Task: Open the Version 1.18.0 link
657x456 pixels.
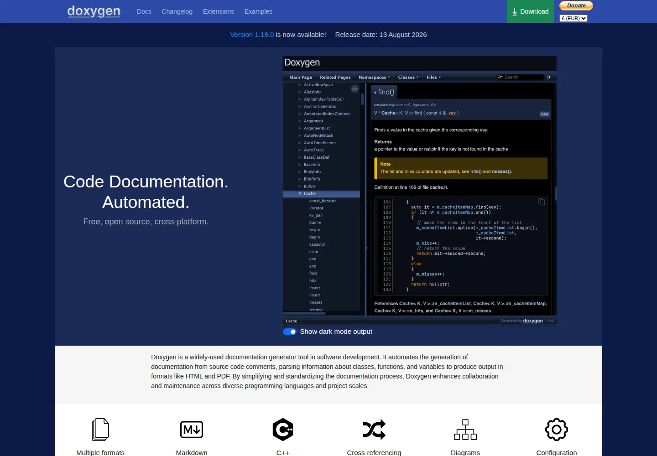Action: click(252, 35)
